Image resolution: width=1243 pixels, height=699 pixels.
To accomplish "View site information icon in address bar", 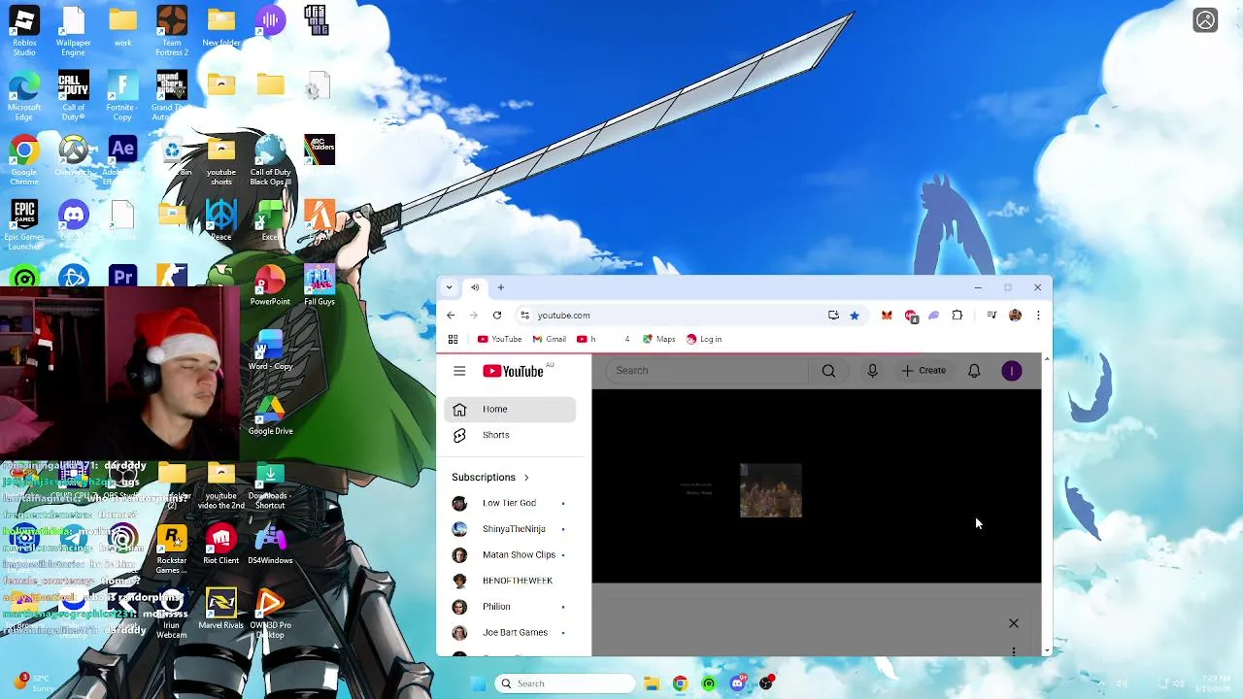I will 524,316.
